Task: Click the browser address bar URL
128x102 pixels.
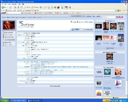Action: (60, 11)
